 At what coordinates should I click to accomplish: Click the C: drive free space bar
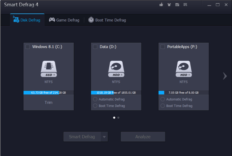(x=49, y=92)
